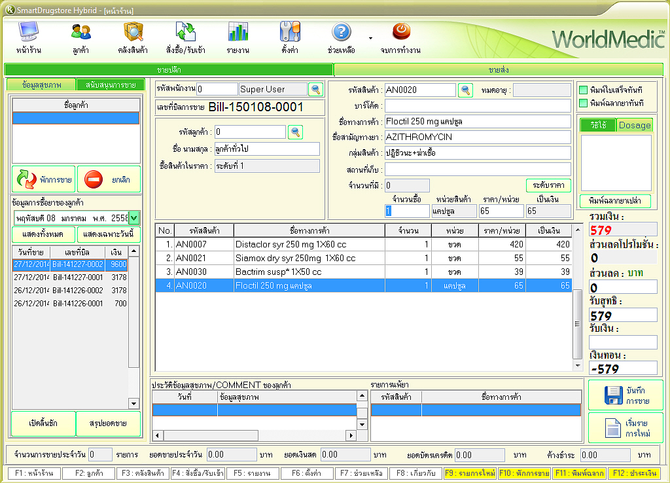
Task: Open the date dropdown in purchase history
Action: (x=133, y=218)
